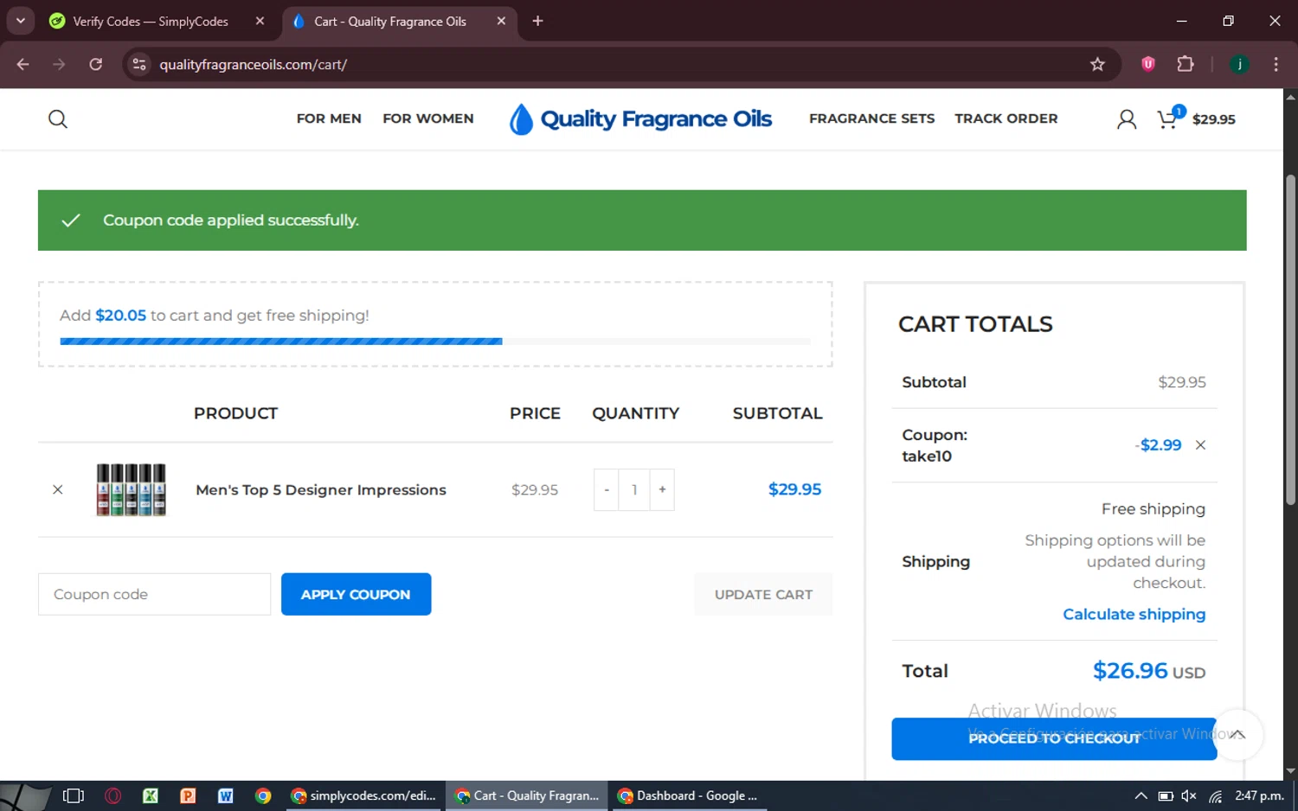Open a new browser tab

click(537, 21)
